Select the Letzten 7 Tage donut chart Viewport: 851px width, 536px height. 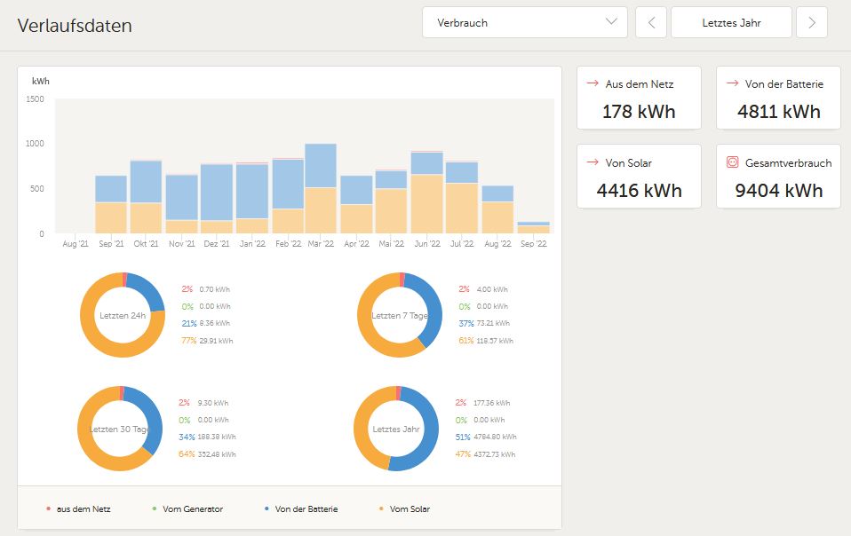pyautogui.click(x=400, y=315)
